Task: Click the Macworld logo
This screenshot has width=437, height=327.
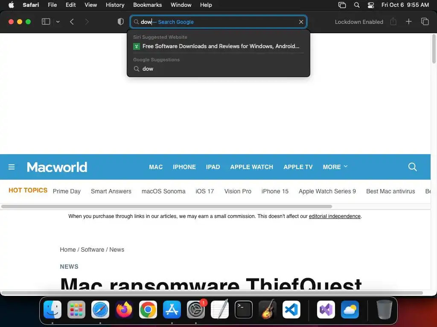Action: click(x=57, y=167)
